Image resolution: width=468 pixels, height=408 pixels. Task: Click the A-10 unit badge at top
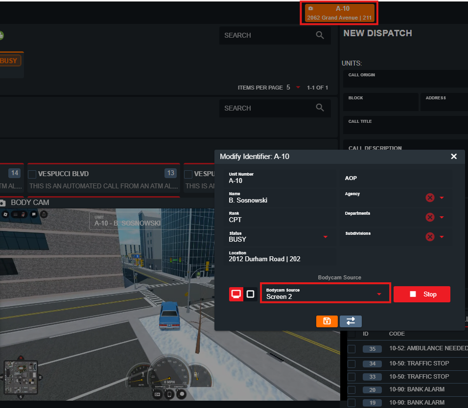pyautogui.click(x=340, y=13)
